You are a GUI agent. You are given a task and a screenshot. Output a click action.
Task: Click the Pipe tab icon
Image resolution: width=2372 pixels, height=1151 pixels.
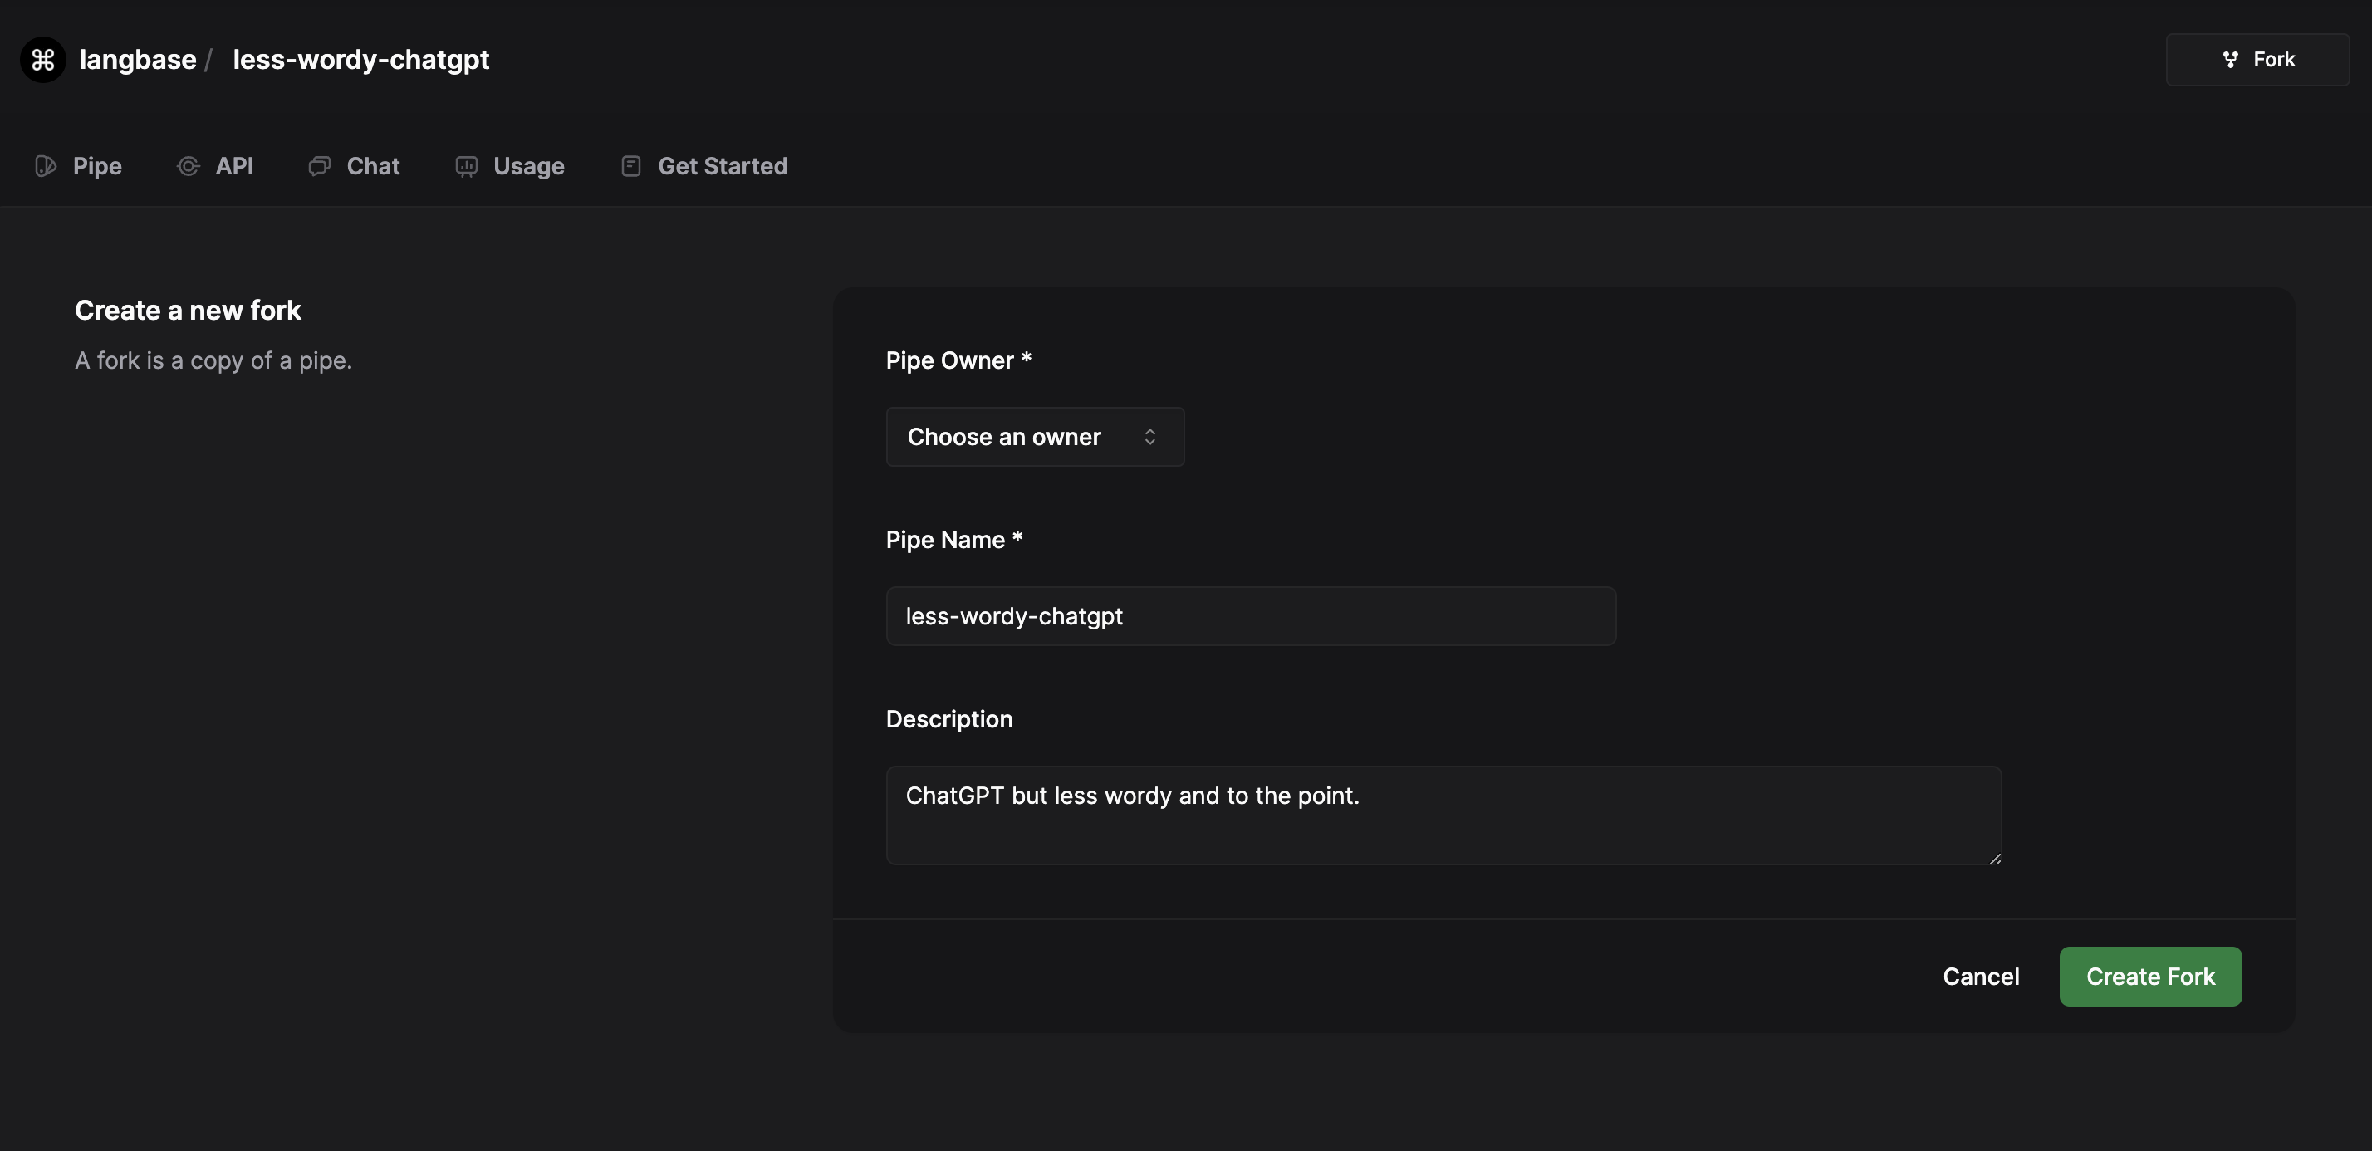(x=45, y=166)
